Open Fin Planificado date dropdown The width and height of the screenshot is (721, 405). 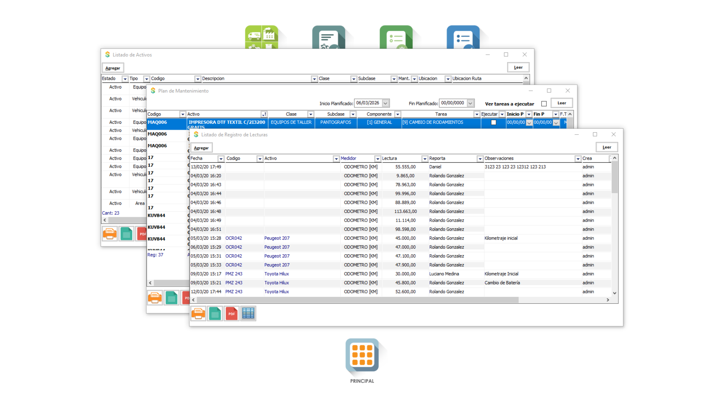470,103
